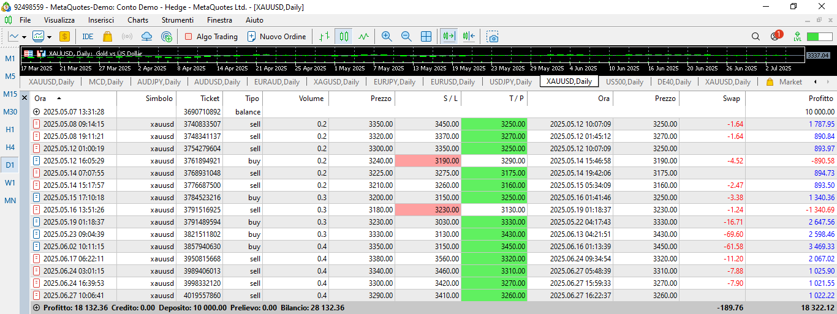Click the copy trading signals icon
The image size is (837, 314).
pyautogui.click(x=167, y=37)
